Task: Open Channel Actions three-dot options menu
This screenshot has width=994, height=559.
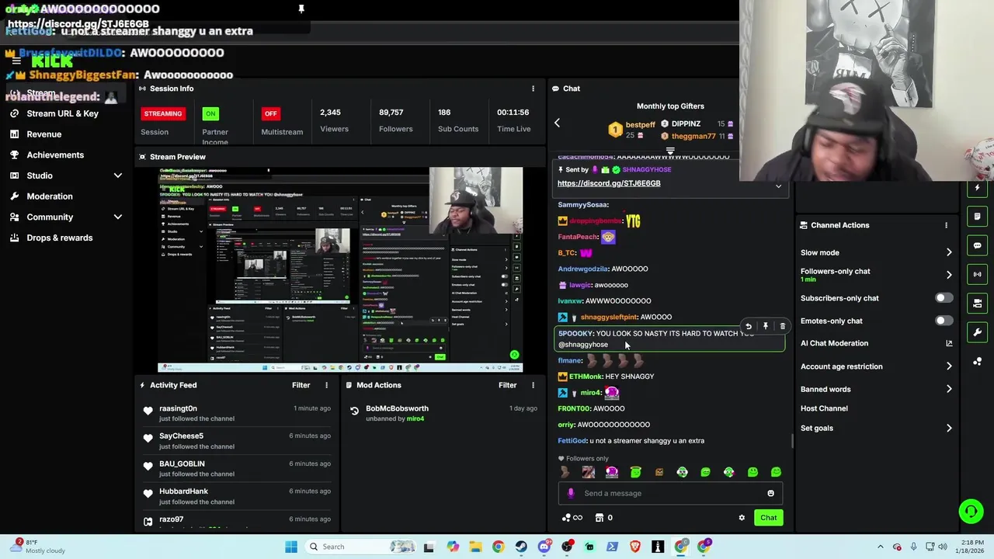Action: point(946,225)
